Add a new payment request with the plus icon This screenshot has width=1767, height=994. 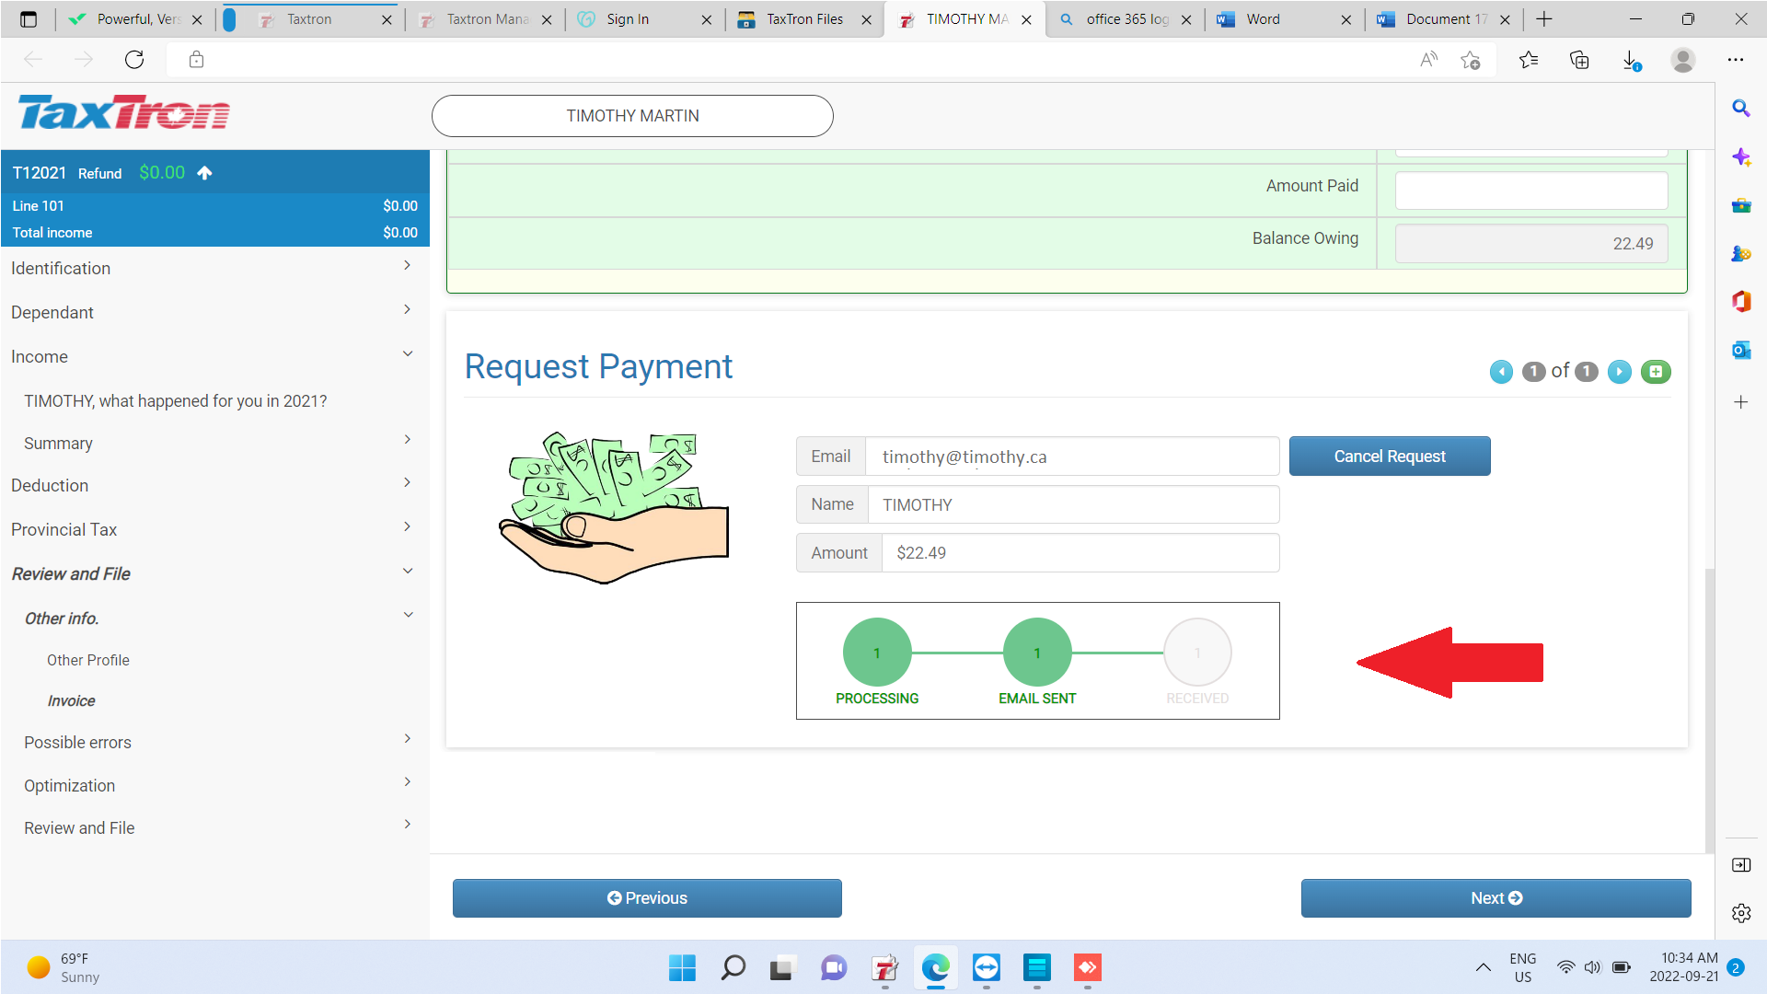[x=1656, y=372]
